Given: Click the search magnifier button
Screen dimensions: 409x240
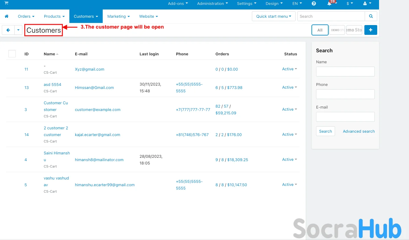Looking at the screenshot, I should click(x=371, y=17).
